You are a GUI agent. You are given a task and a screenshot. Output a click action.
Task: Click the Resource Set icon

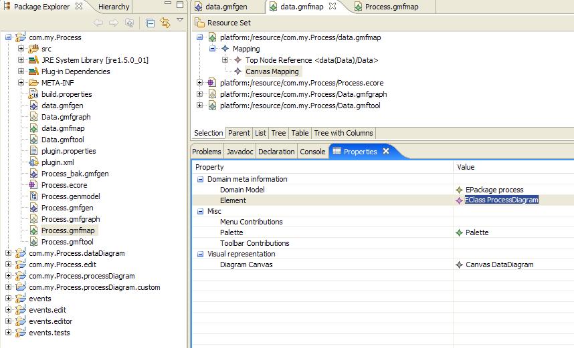tap(199, 23)
